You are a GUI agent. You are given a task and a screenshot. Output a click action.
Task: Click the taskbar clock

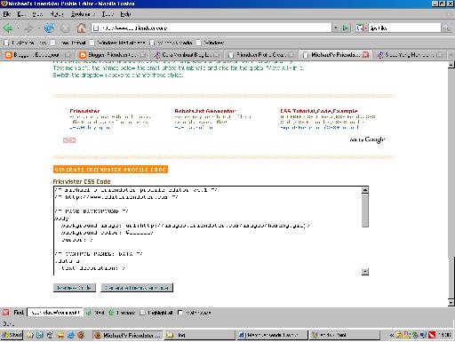click(444, 335)
